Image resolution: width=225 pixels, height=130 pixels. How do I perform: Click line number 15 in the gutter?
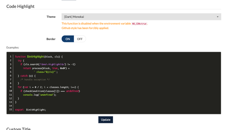coord(10,109)
